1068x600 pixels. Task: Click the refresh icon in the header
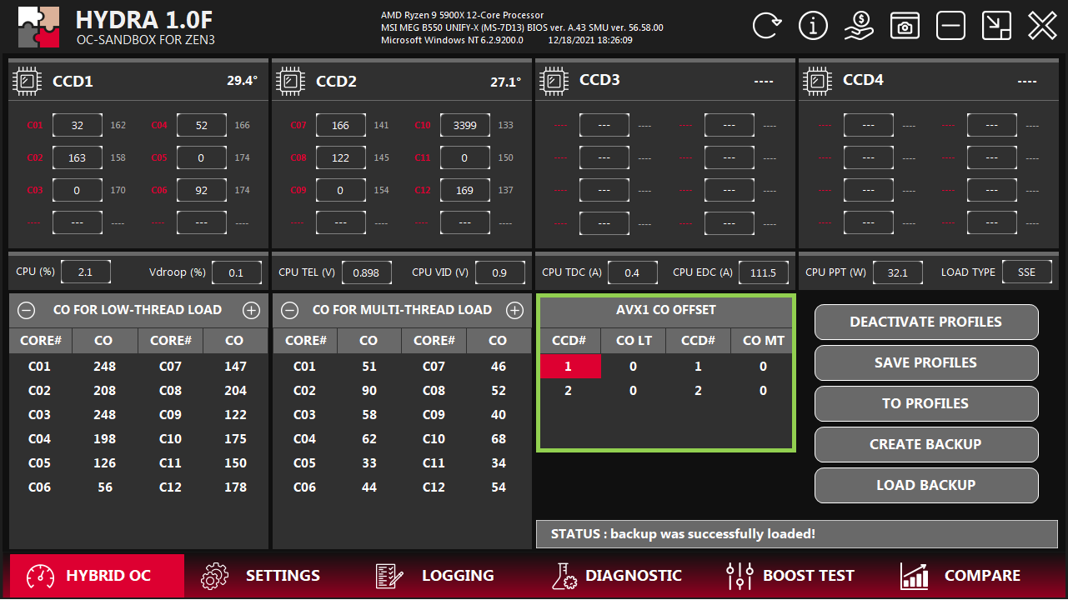tap(767, 26)
